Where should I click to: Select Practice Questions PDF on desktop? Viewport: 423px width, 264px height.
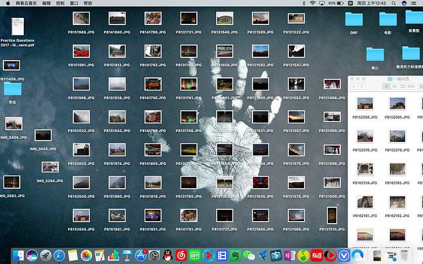point(17,28)
